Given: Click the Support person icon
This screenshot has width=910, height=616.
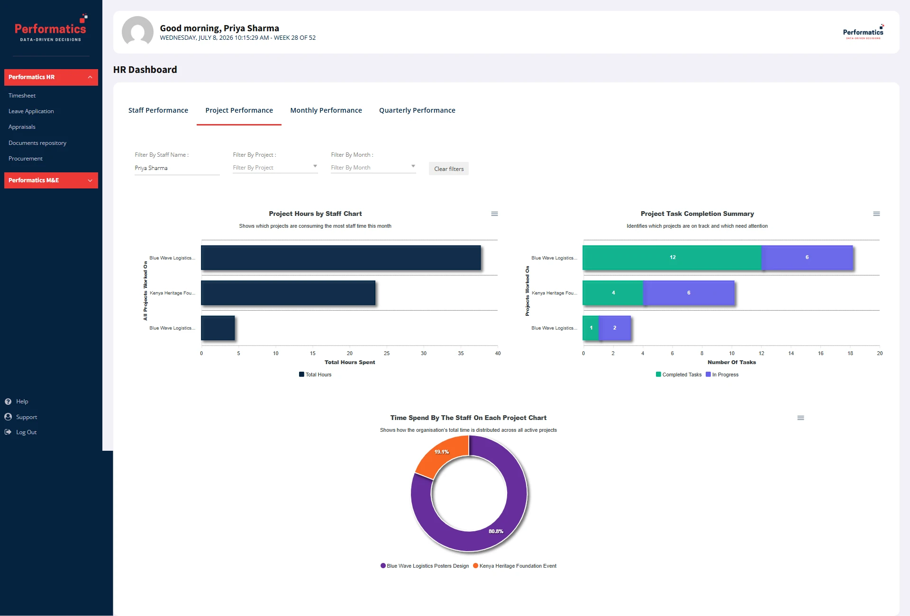Looking at the screenshot, I should click(8, 417).
